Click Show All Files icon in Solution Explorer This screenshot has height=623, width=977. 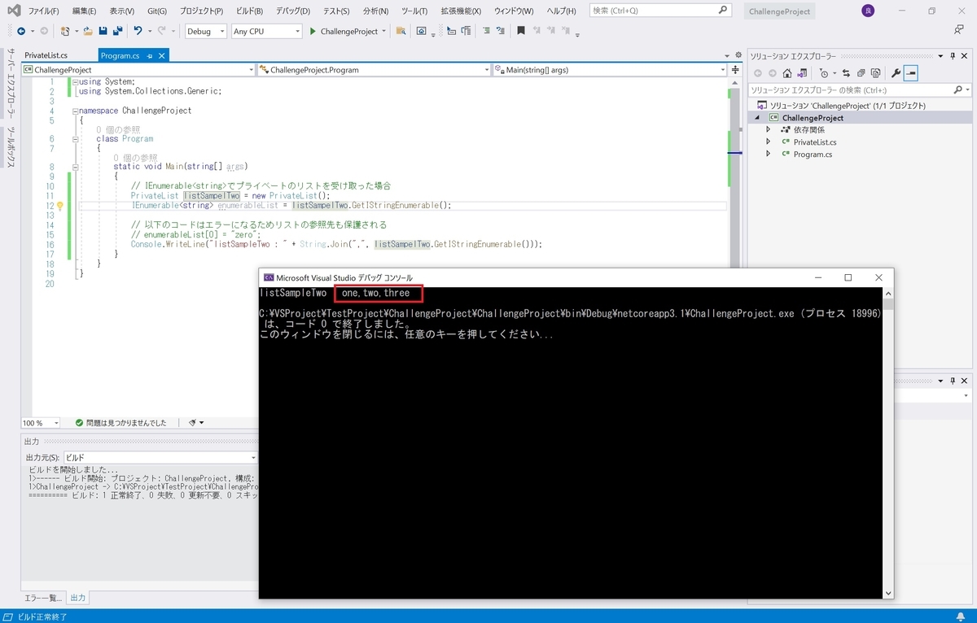[875, 73]
